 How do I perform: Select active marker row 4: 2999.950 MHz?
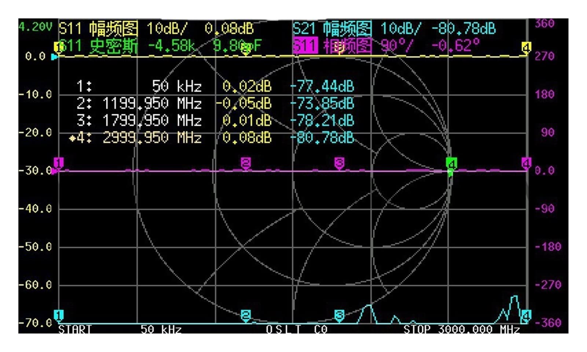(x=212, y=137)
